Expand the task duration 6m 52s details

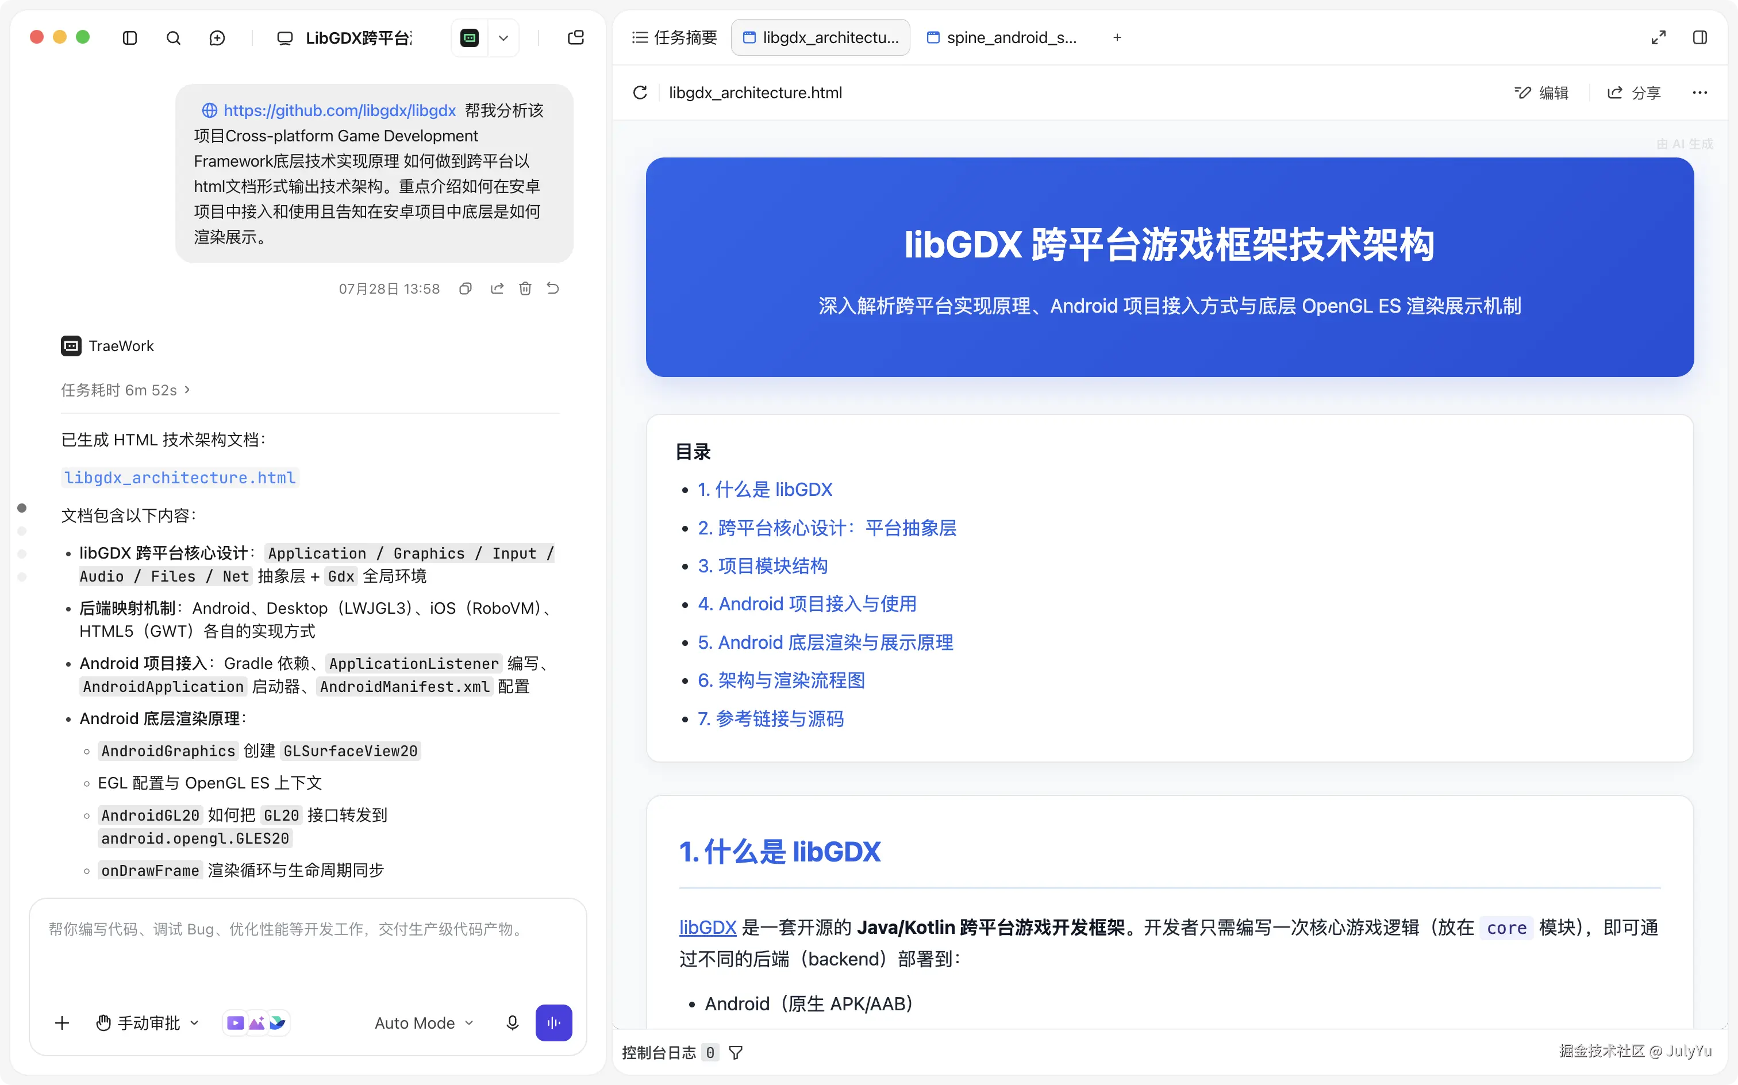point(126,390)
